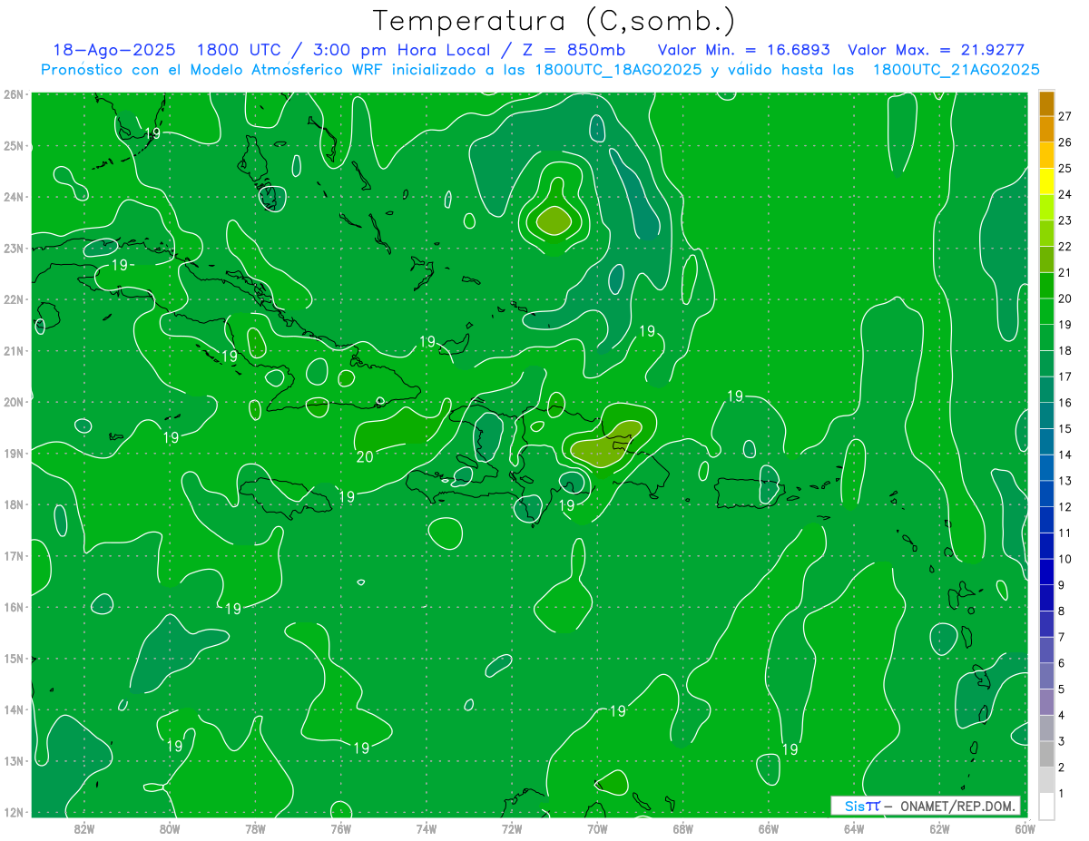This screenshot has width=1089, height=841.
Task: Click the "18N" latitude label
Action: coord(13,504)
